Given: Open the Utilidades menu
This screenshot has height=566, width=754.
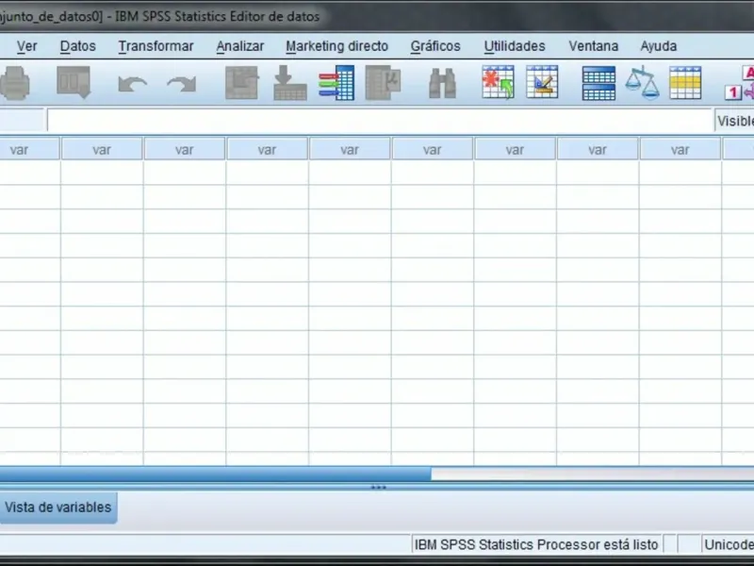Looking at the screenshot, I should point(515,46).
